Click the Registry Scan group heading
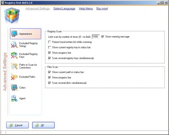The height and width of the screenshot is (135, 169). [x=55, y=32]
